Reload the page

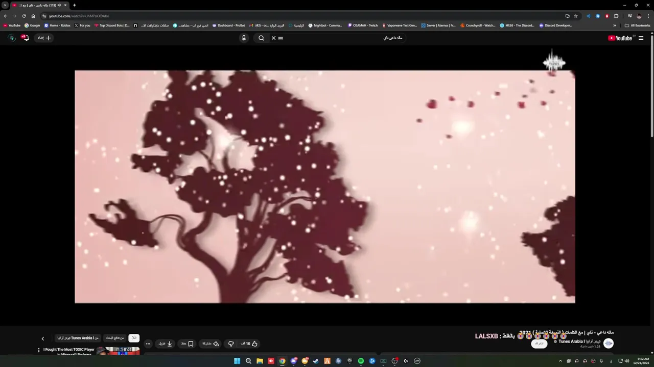point(24,16)
